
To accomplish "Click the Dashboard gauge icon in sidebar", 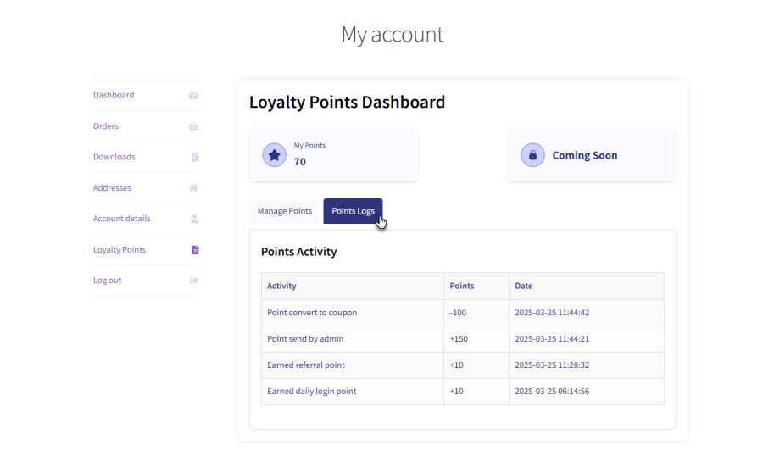I will pos(193,95).
